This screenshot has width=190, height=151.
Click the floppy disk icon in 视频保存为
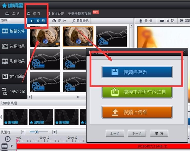(115, 72)
